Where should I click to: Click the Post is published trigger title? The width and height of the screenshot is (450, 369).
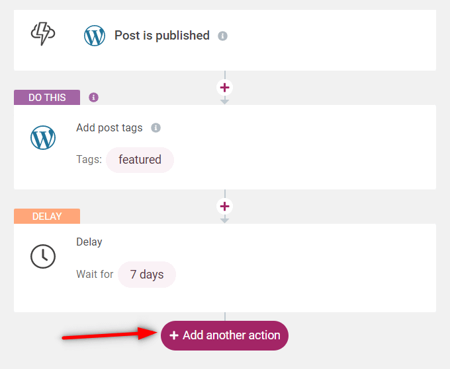[x=162, y=36]
